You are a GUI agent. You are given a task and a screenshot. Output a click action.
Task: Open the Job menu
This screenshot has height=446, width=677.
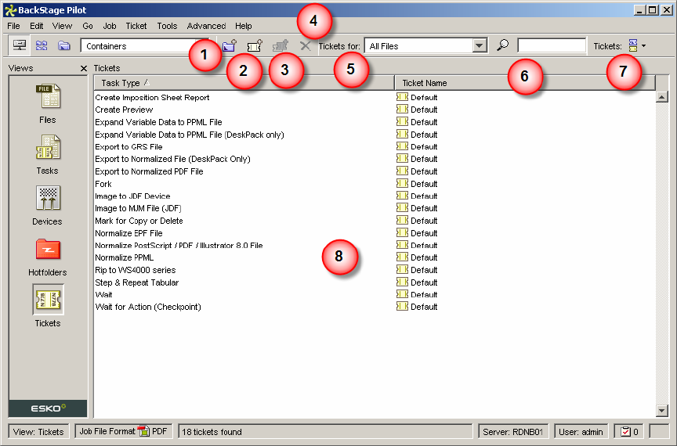click(110, 26)
